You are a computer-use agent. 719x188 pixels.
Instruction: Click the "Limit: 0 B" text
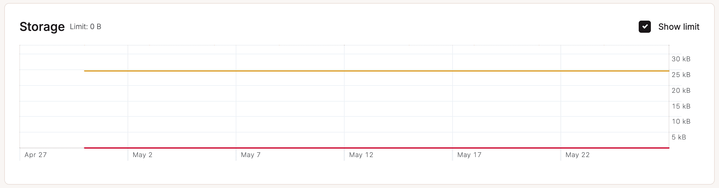click(x=85, y=27)
